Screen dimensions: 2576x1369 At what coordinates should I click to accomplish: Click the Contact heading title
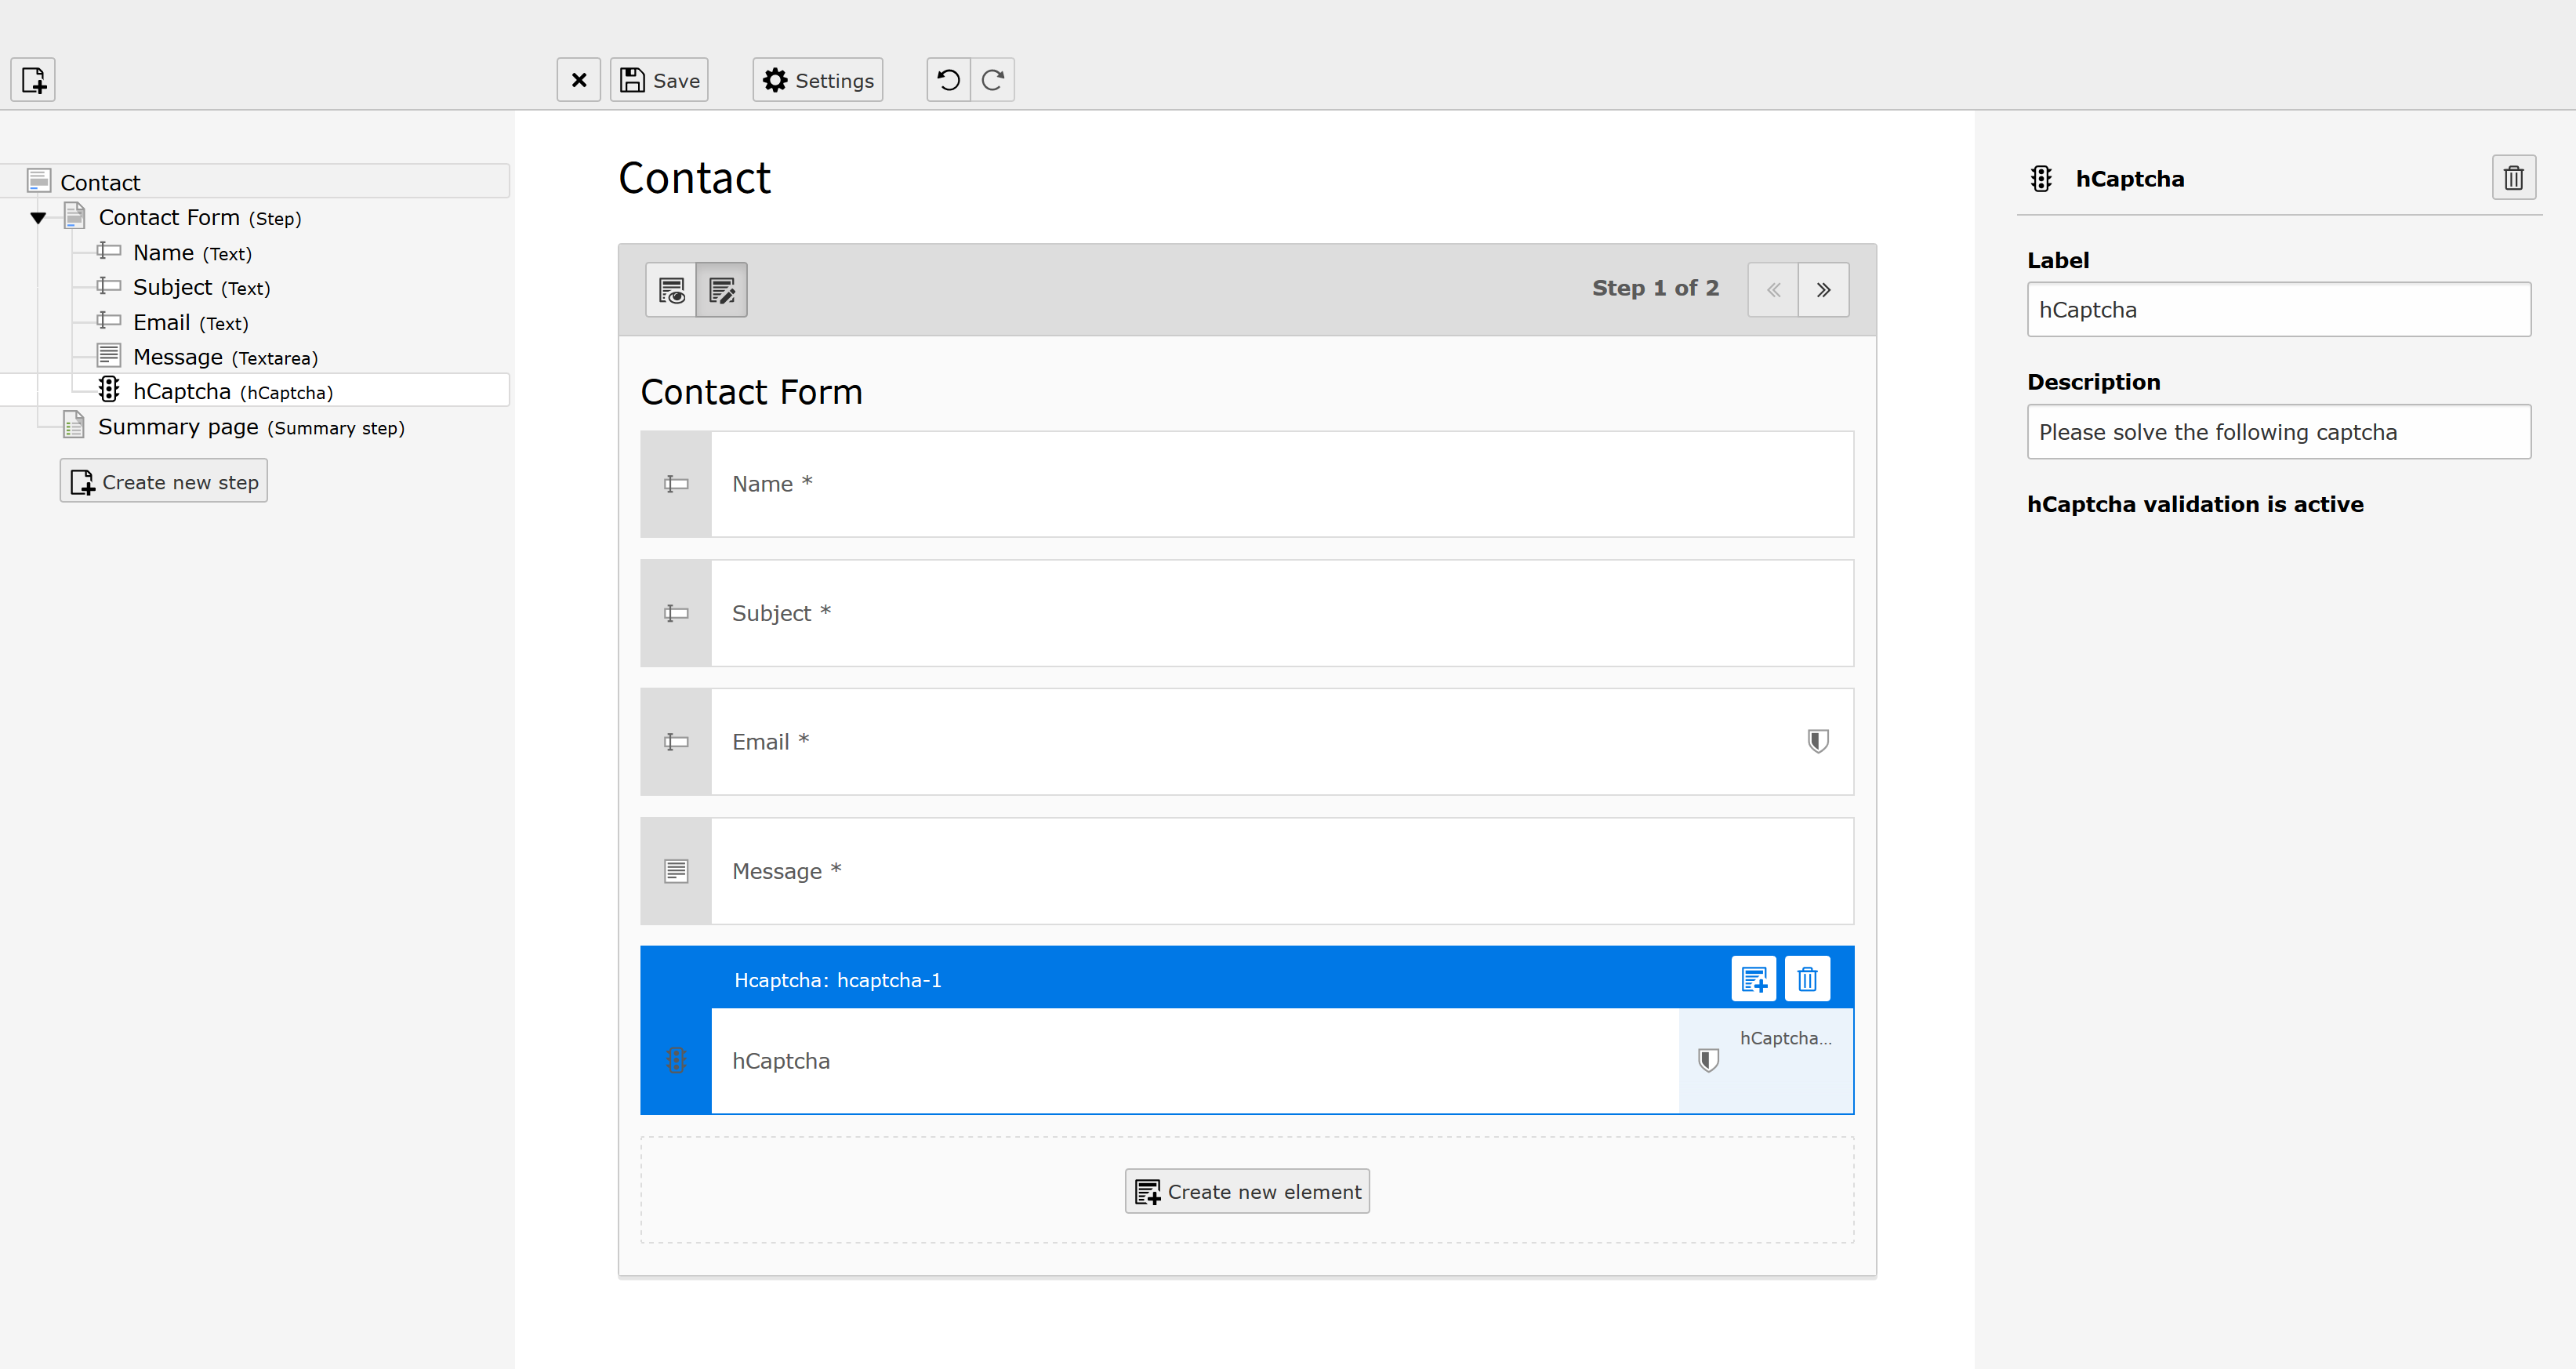694,179
